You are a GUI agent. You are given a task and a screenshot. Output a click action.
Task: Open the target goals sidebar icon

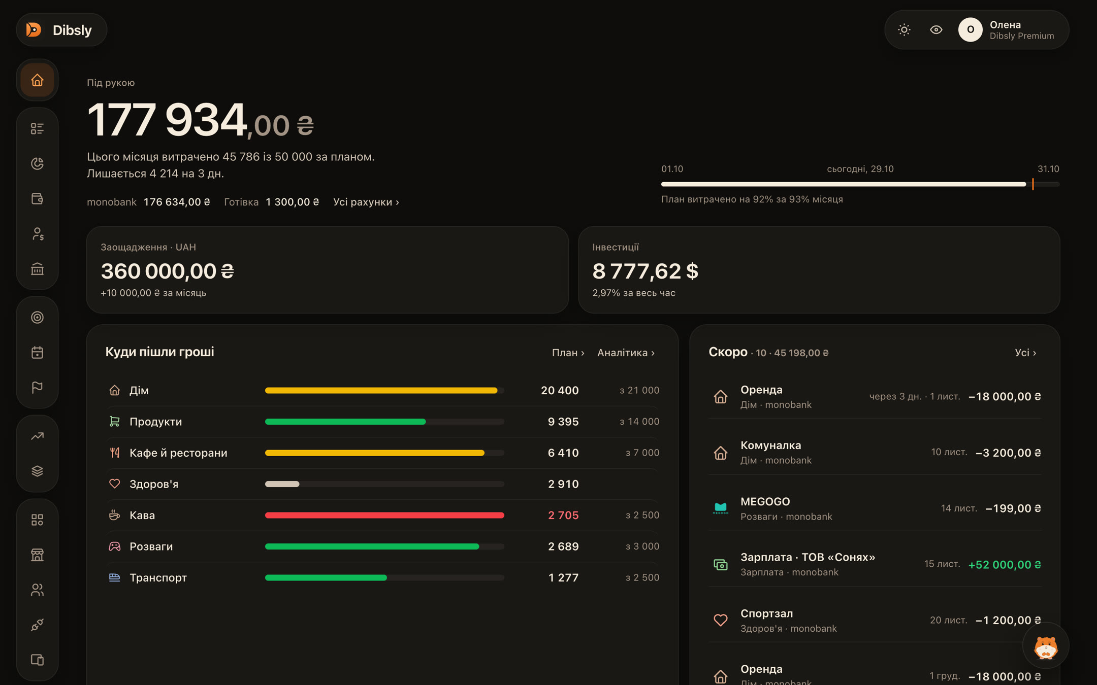[x=37, y=318]
